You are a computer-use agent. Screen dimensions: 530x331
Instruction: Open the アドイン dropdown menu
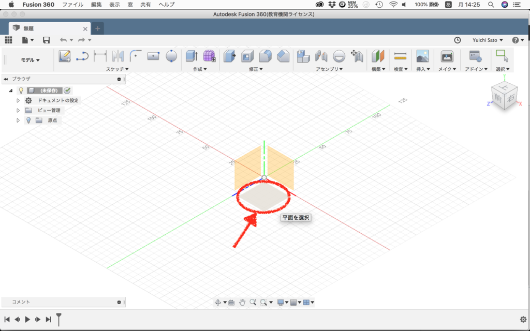(476, 69)
